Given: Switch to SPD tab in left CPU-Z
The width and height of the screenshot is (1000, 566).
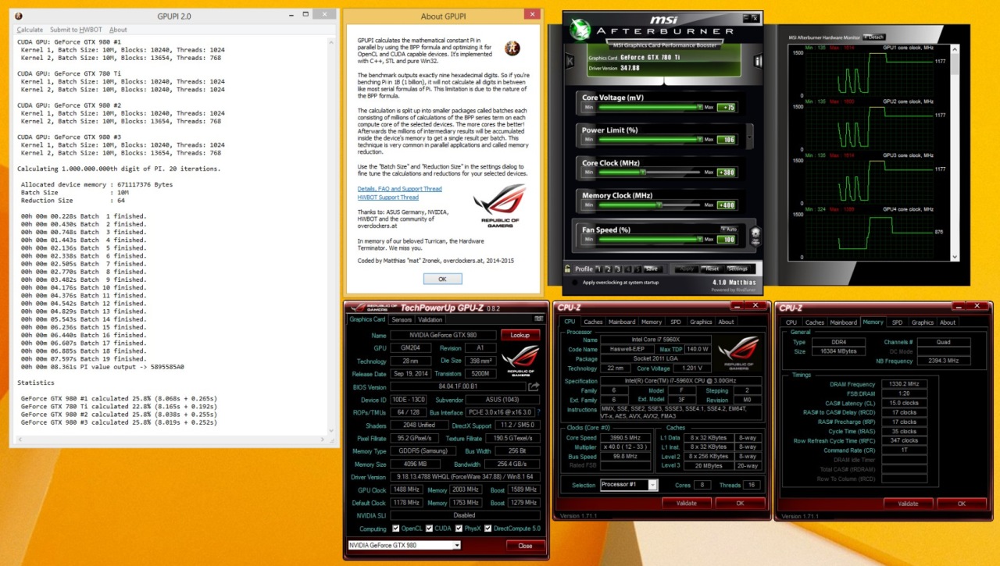Looking at the screenshot, I should point(676,322).
